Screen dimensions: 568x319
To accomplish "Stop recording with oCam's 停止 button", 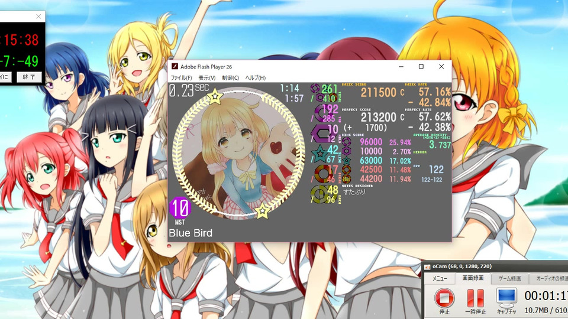I will (x=444, y=301).
